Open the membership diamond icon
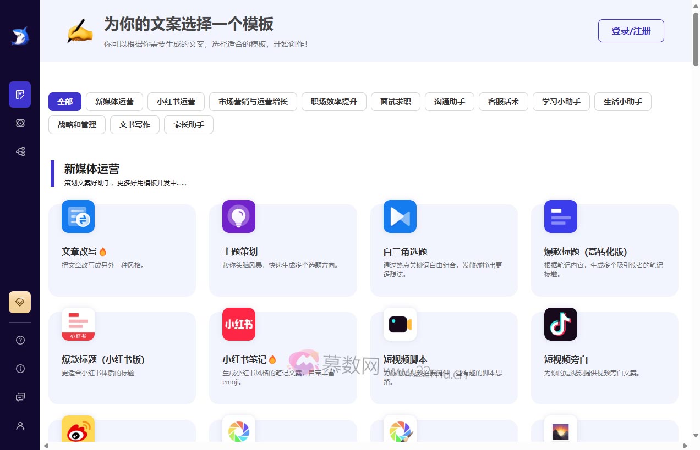This screenshot has height=450, width=700. (20, 302)
